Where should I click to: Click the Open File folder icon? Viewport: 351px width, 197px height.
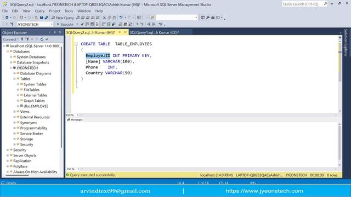[36, 18]
